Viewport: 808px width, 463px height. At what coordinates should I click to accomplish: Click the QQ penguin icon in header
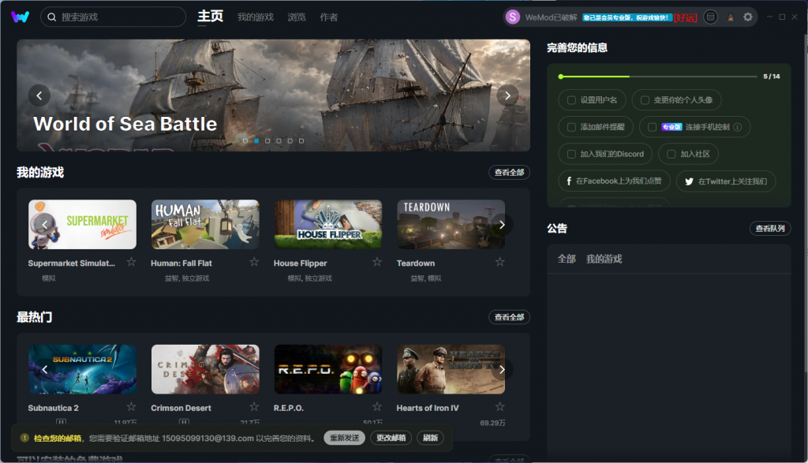pos(730,17)
